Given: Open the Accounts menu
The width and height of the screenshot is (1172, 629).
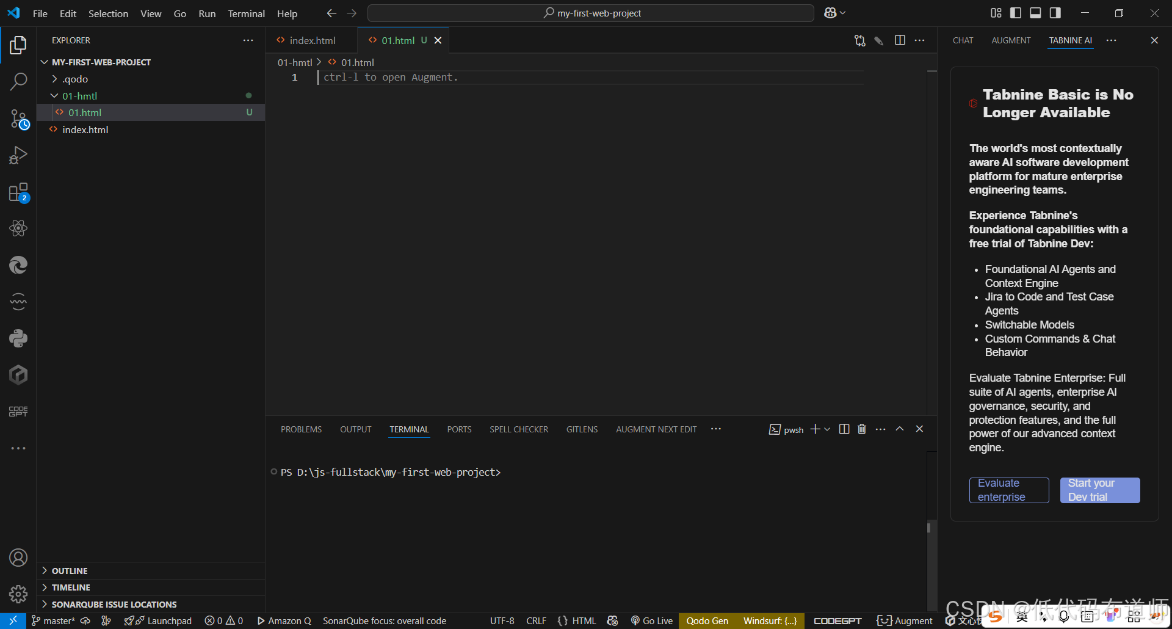Looking at the screenshot, I should point(18,558).
